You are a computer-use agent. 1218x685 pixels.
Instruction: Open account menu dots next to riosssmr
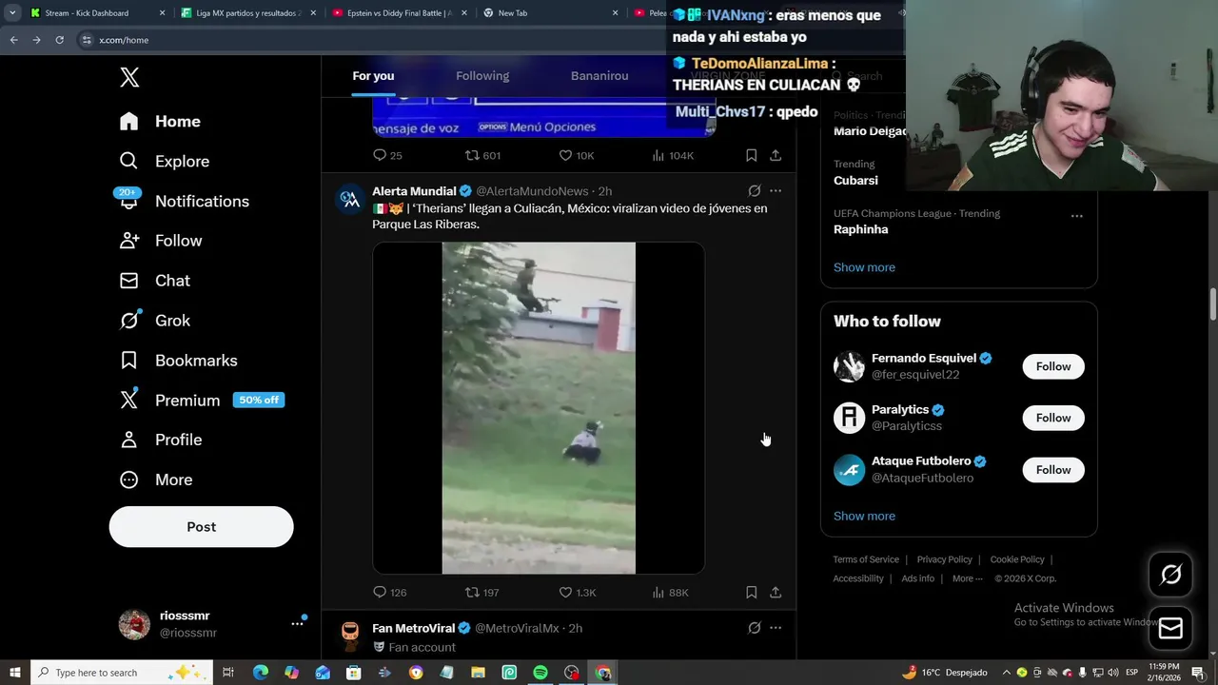click(x=297, y=624)
